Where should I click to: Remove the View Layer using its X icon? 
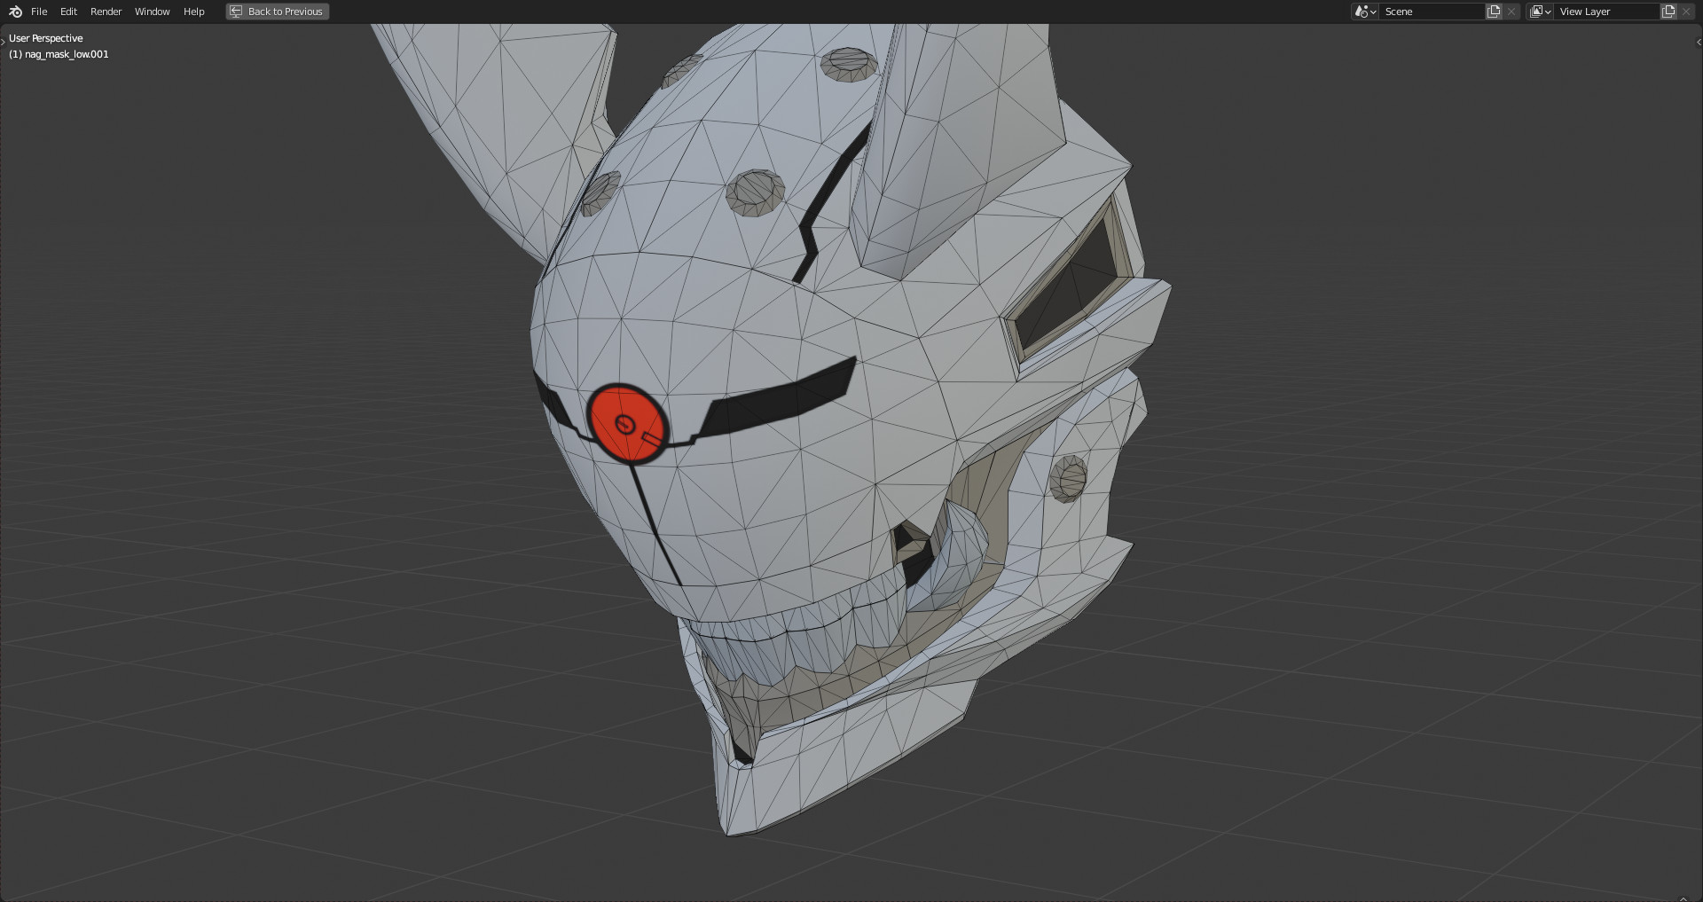1685,12
